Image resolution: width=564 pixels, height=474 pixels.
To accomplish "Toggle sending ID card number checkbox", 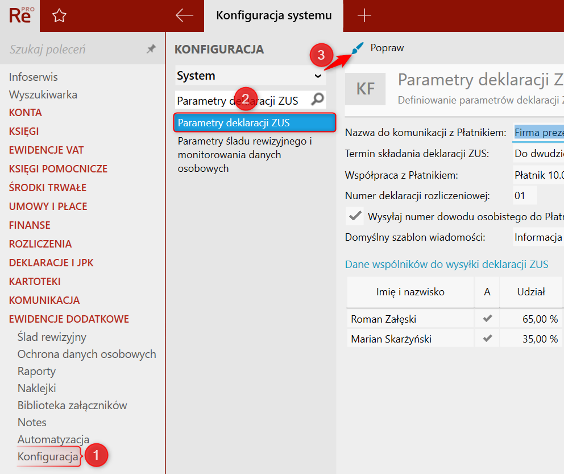I will click(x=355, y=216).
